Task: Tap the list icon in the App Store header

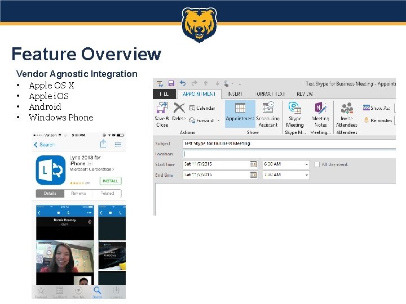Action: coord(118,144)
